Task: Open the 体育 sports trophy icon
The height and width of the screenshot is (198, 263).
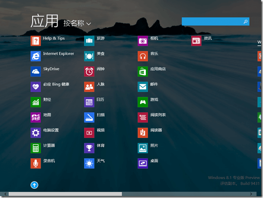Action: (x=89, y=148)
